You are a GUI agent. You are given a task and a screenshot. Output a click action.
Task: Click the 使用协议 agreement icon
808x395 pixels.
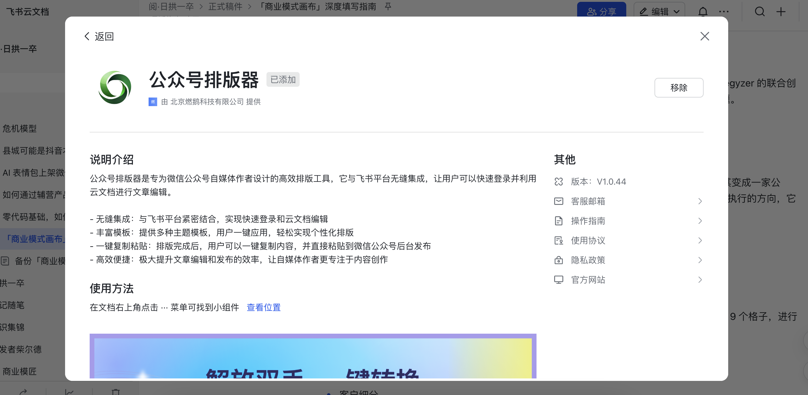[559, 240]
